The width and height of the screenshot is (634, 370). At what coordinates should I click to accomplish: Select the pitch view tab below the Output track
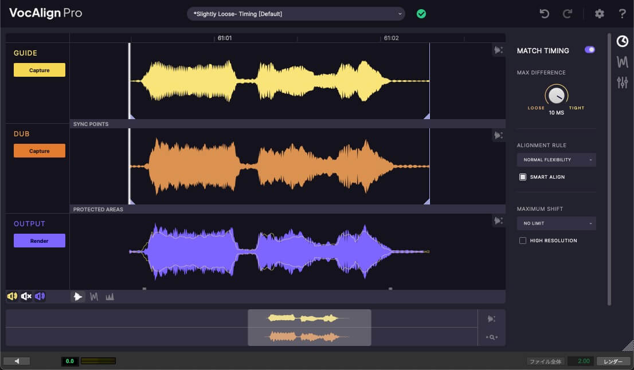click(94, 296)
